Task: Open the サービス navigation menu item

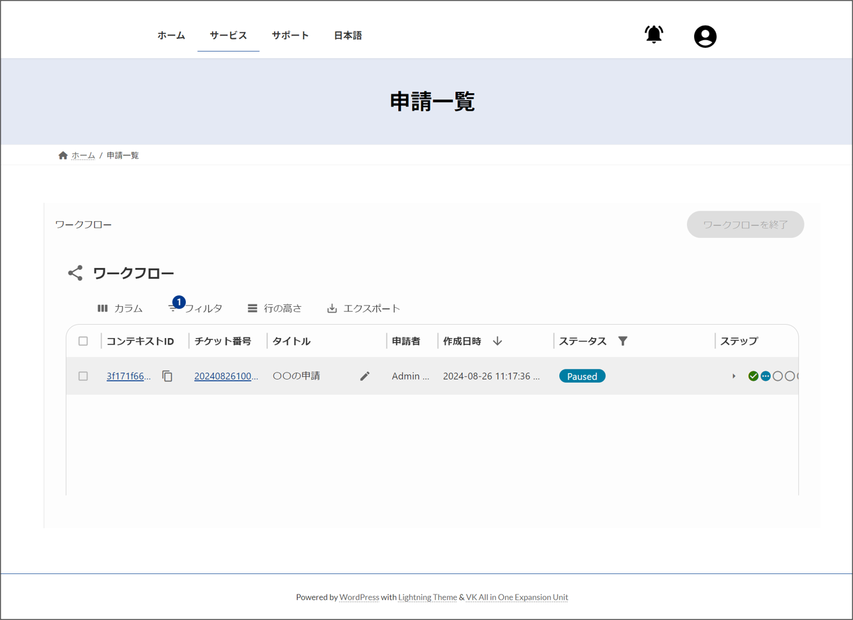Action: (x=228, y=36)
